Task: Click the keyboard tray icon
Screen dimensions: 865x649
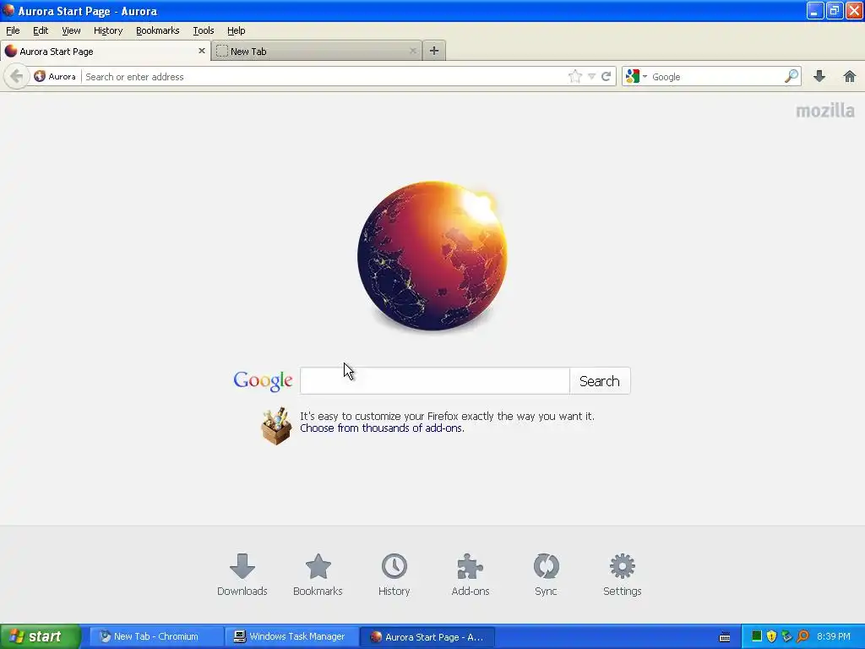Action: coord(725,637)
